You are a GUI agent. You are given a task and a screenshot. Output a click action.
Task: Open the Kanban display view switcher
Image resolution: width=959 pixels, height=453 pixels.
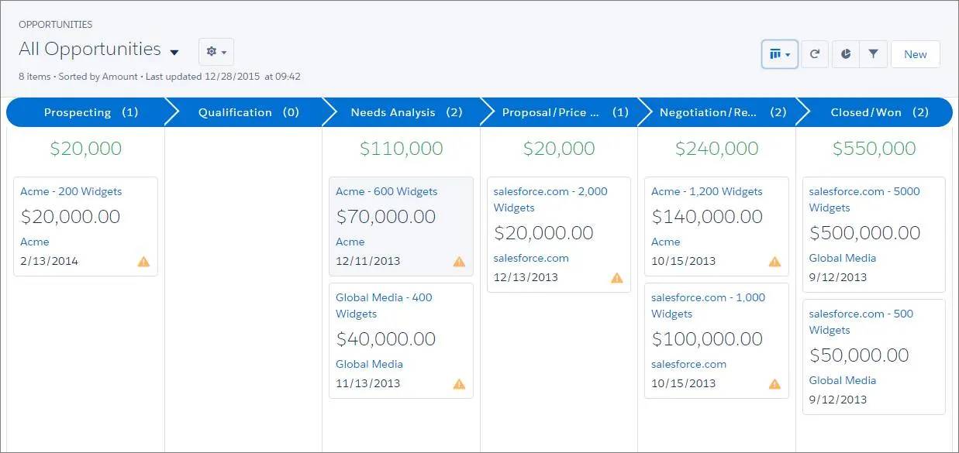click(x=780, y=54)
